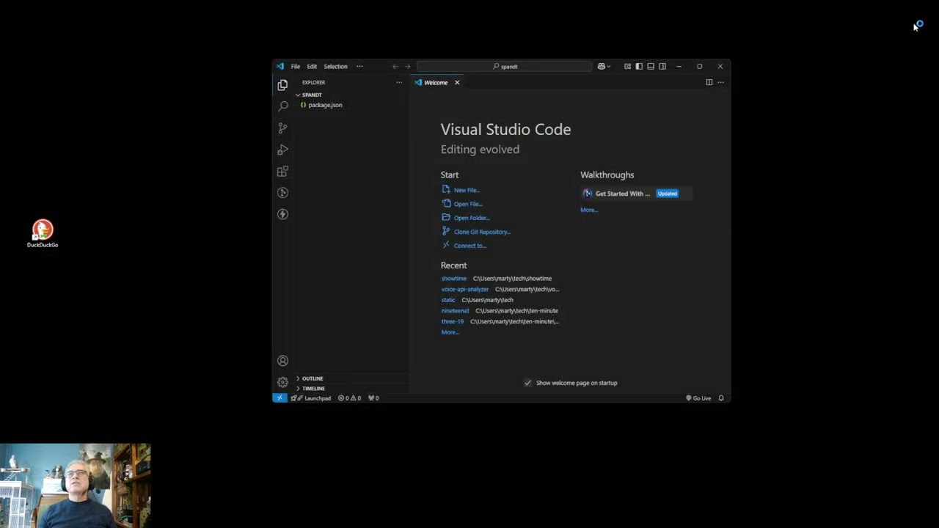939x528 pixels.
Task: Open editor More Actions ellipsis
Action: 720,82
